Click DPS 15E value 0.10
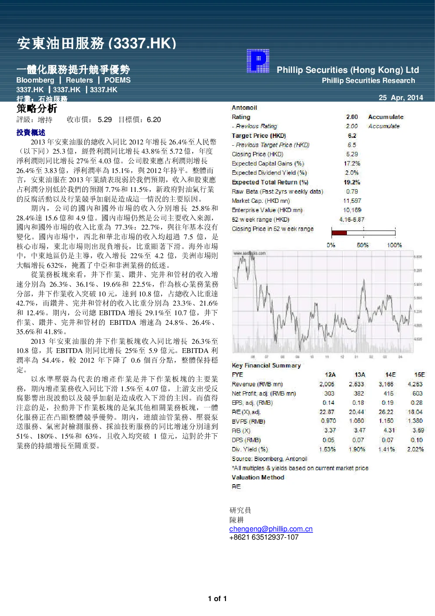The height and width of the screenshot is (616, 435). (417, 440)
